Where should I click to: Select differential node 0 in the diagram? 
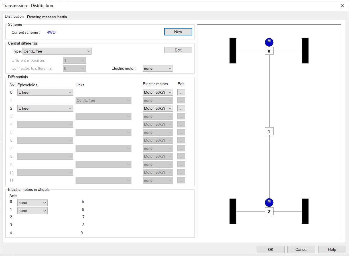tap(269, 51)
